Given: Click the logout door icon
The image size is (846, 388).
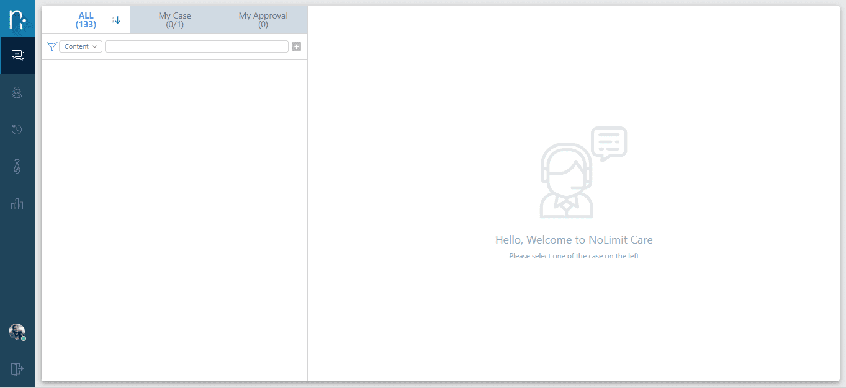Looking at the screenshot, I should tap(17, 369).
